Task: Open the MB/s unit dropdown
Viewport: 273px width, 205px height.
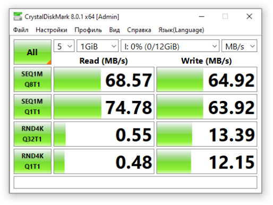Action: tap(239, 46)
